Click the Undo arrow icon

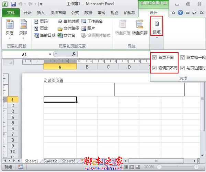point(20,4)
